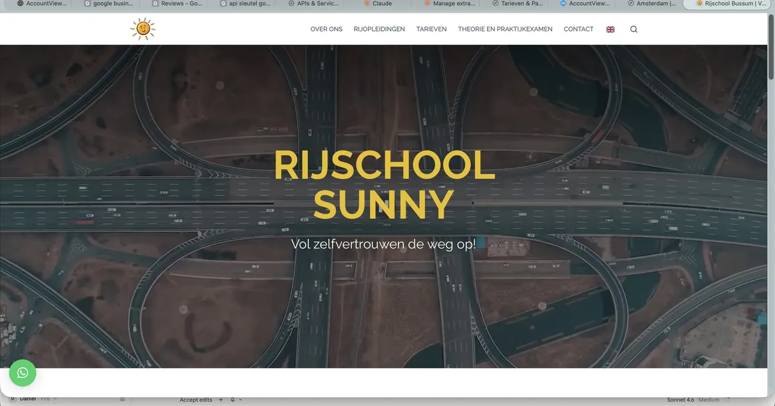Viewport: 775px width, 406px height.
Task: Switch to the Manage extra... tab
Action: [x=448, y=3]
